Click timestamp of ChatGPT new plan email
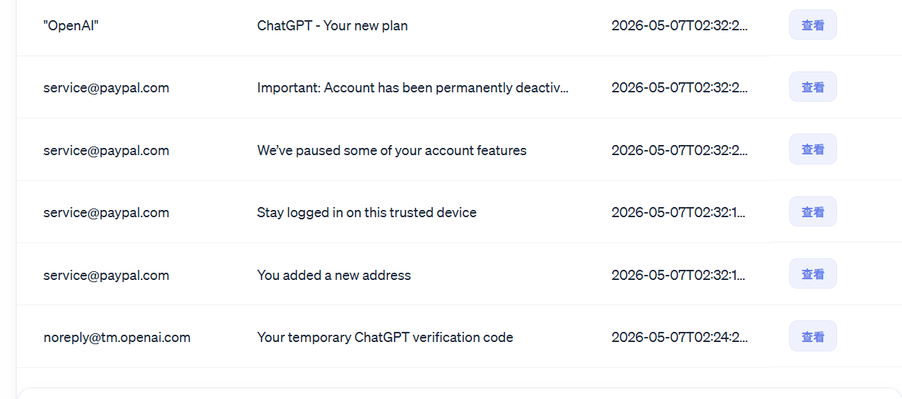 pos(679,26)
